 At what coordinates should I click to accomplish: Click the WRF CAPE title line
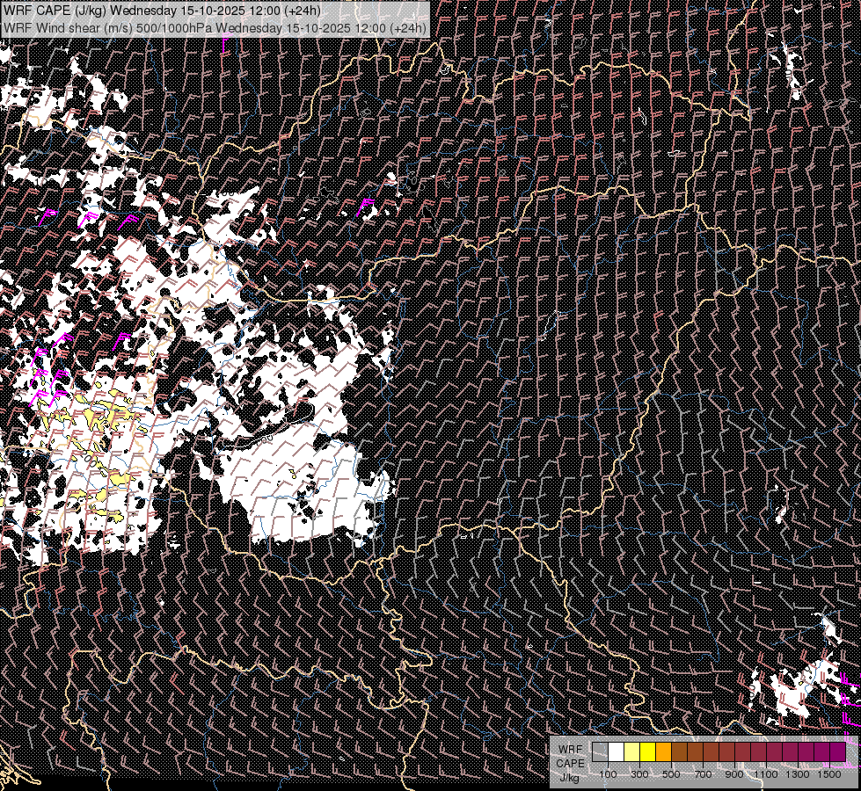pos(162,11)
